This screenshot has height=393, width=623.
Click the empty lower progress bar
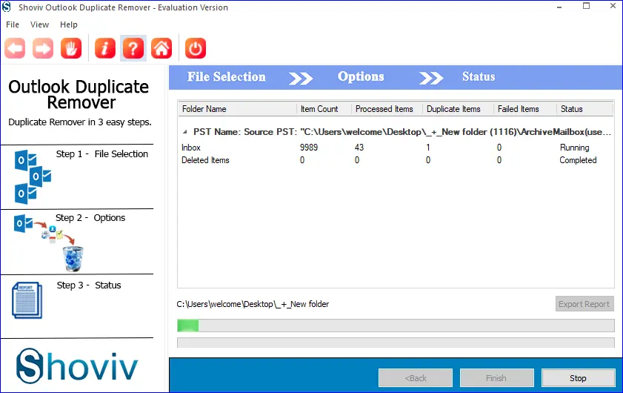tap(396, 343)
